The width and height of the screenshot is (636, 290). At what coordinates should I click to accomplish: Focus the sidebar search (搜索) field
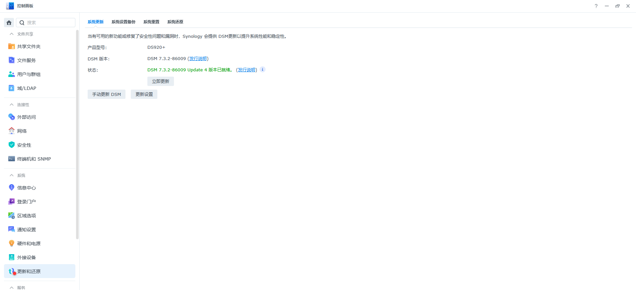46,23
